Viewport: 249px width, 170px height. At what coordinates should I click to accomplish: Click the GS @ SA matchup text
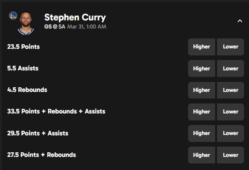tap(54, 26)
